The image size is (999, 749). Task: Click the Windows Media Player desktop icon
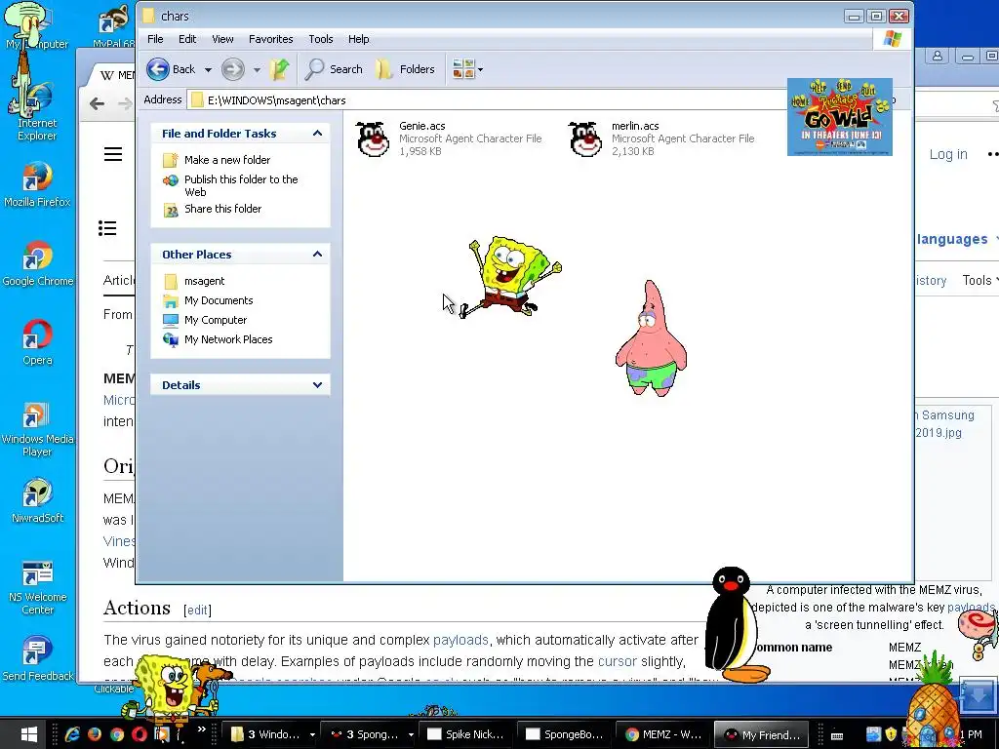click(37, 429)
